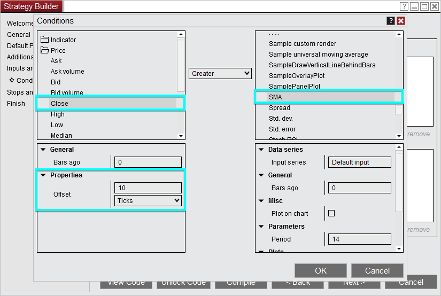Collapse the Parameters section
The height and width of the screenshot is (296, 441).
(x=261, y=227)
